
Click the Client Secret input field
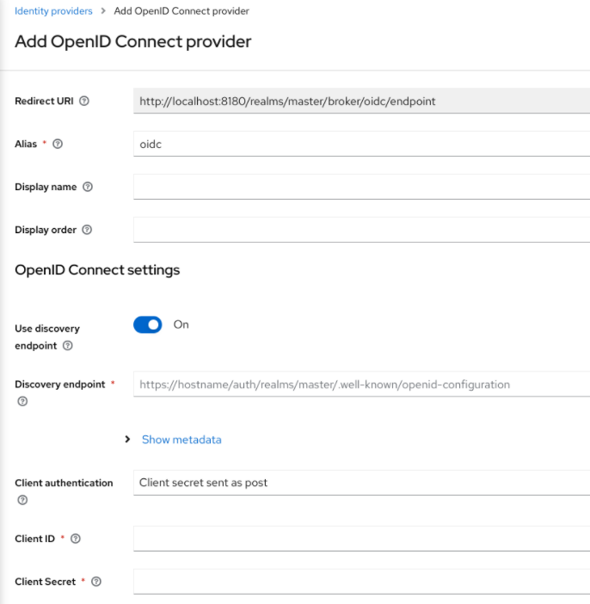pyautogui.click(x=361, y=582)
